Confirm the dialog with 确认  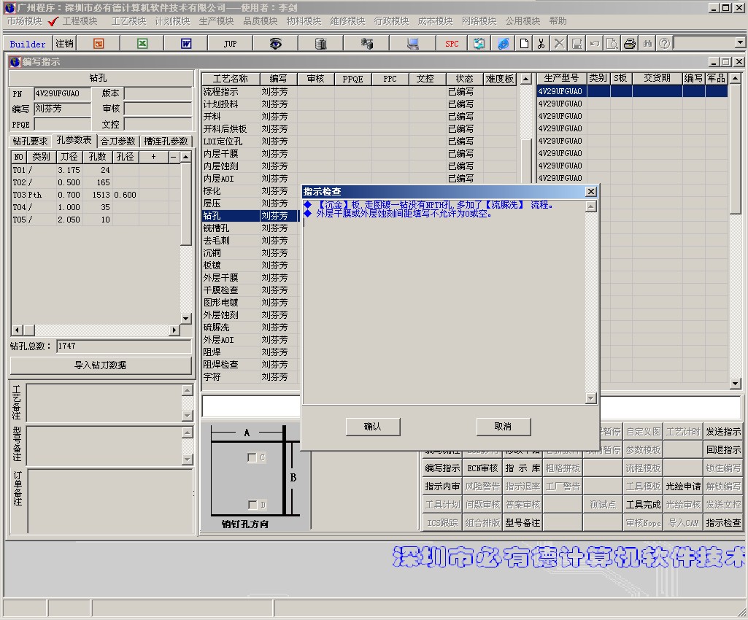(x=373, y=427)
